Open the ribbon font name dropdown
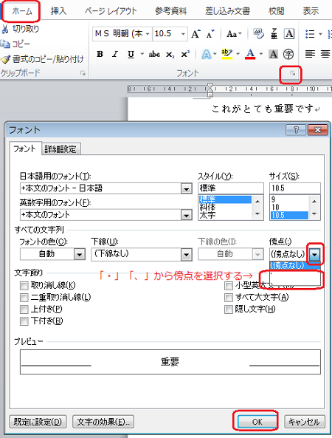Viewport: 332px width, 438px height. pyautogui.click(x=148, y=34)
